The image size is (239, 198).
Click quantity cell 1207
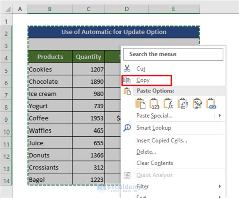pyautogui.click(x=89, y=69)
